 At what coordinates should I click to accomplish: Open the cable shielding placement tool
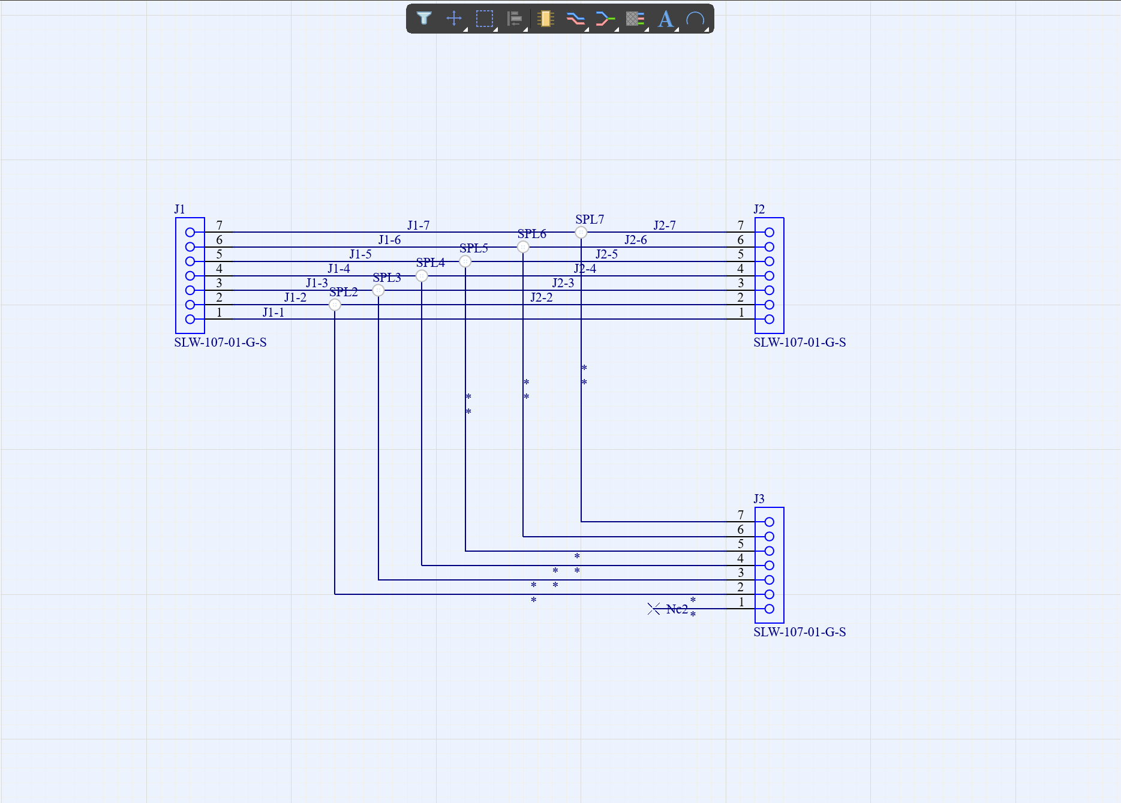(x=635, y=19)
